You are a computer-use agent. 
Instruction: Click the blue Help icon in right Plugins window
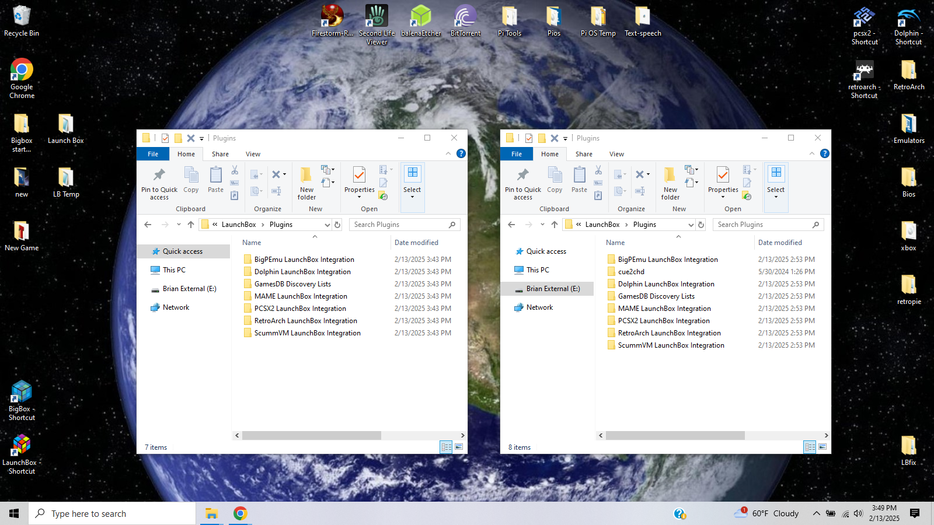tap(825, 153)
